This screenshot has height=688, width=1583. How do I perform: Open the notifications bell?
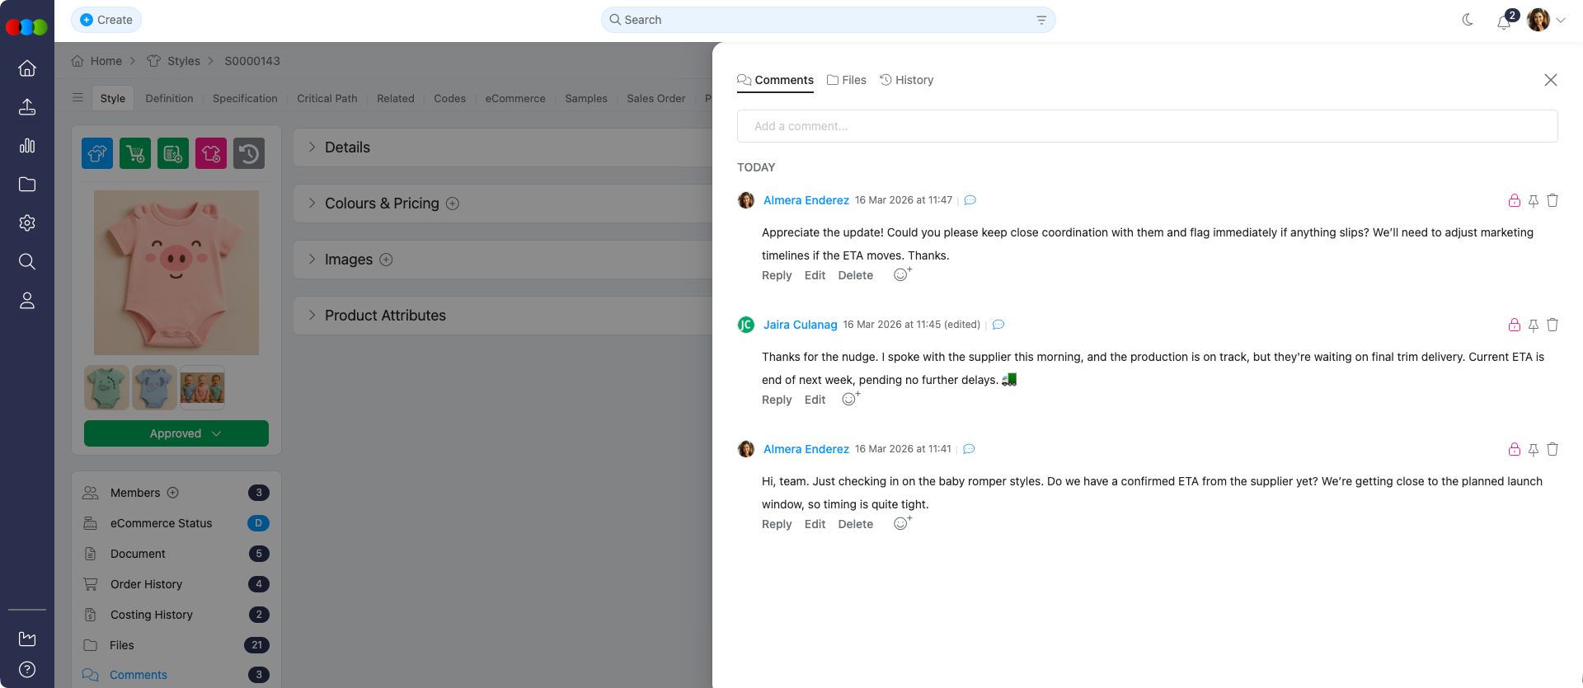[1505, 21]
